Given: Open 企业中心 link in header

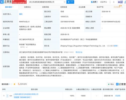Looking at the screenshot, I should click(x=104, y=2).
